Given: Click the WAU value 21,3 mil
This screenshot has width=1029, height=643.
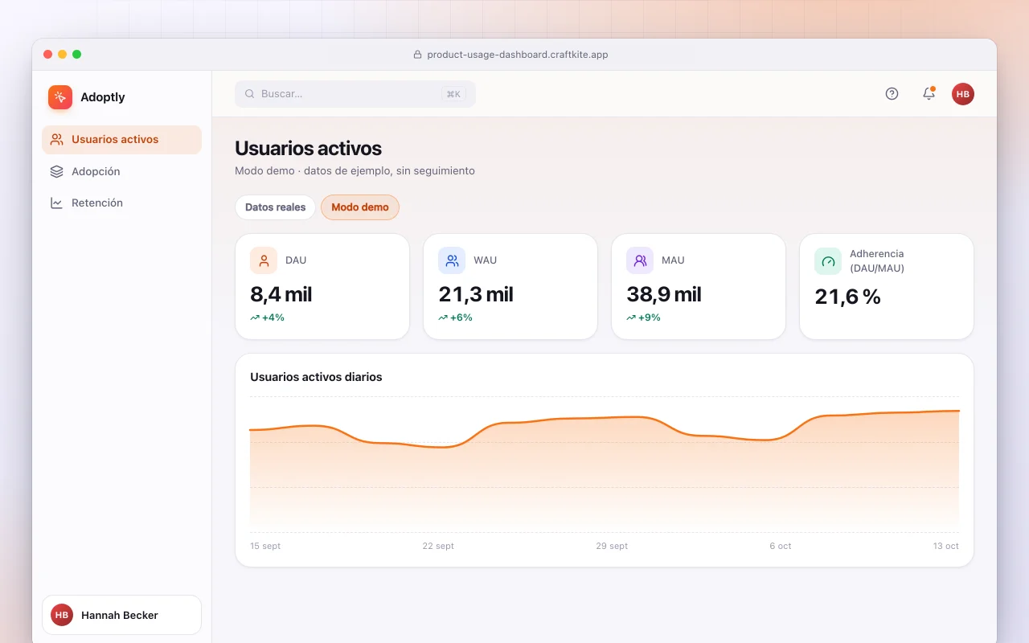Looking at the screenshot, I should tap(476, 294).
